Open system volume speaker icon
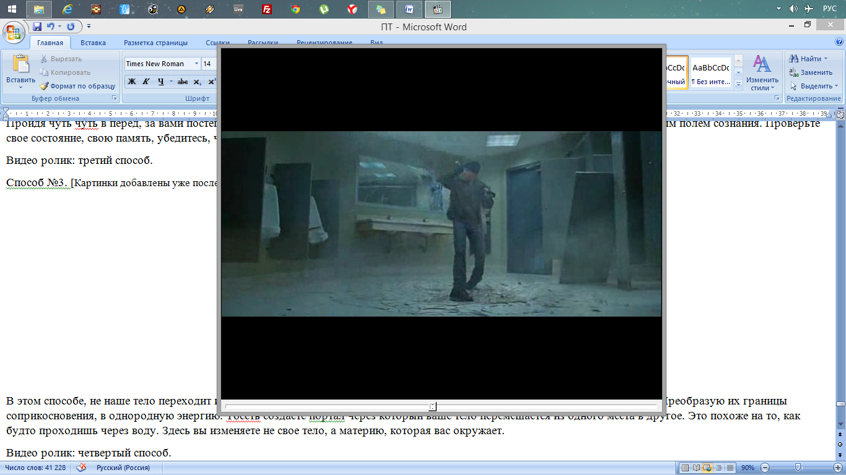 [x=793, y=9]
